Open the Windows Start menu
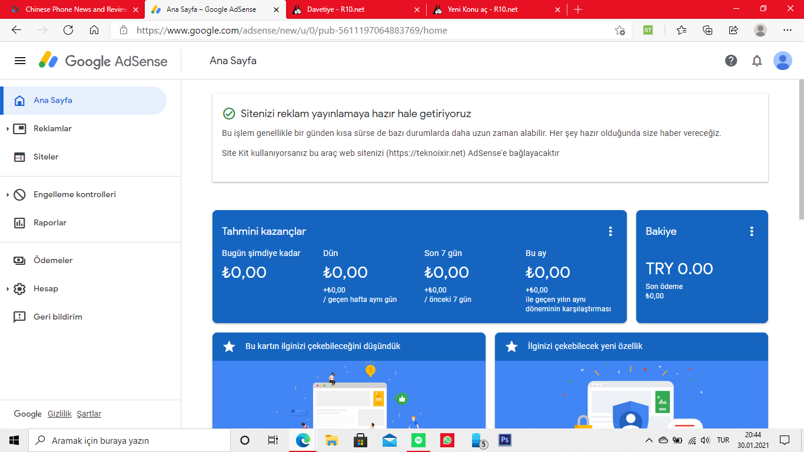The image size is (804, 452). 14,440
